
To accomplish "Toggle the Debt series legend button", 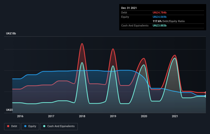I will 12,126.
